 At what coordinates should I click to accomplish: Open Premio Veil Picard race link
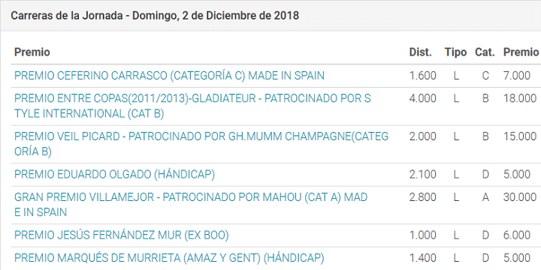coord(201,144)
